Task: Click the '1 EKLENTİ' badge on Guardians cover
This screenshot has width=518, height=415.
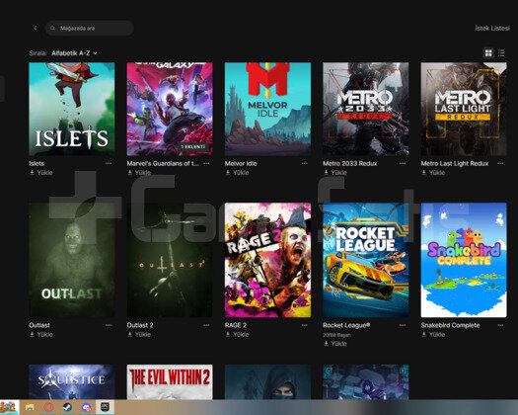Action: click(193, 146)
